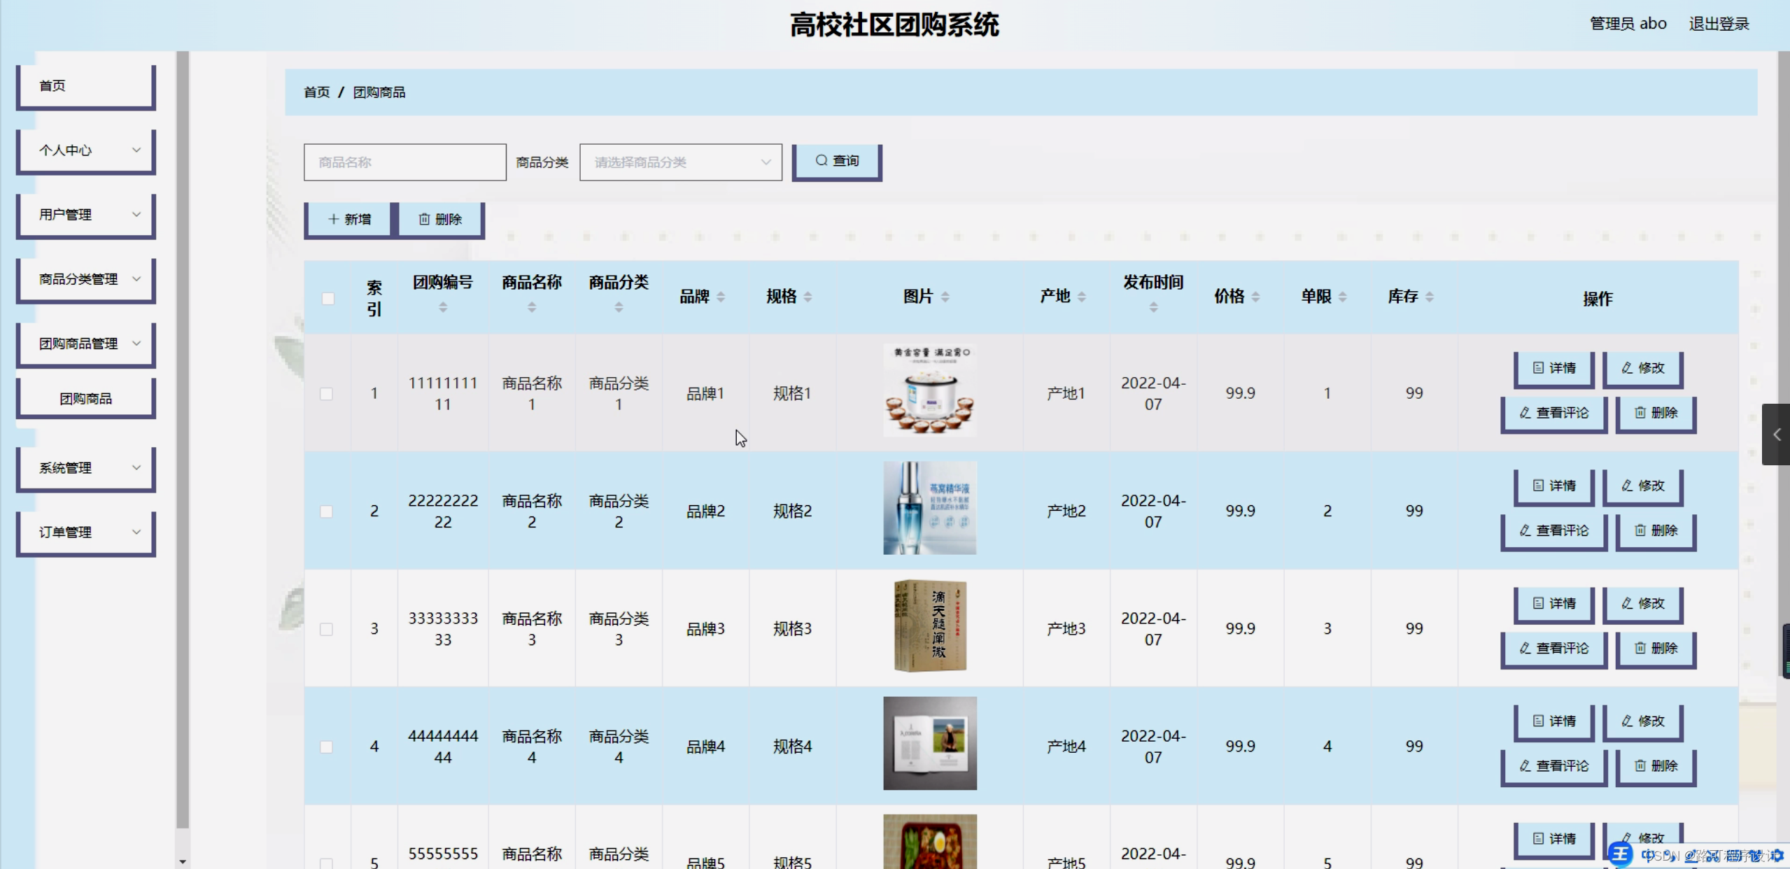Click the sort arrows beside the 价格 column
The width and height of the screenshot is (1790, 869).
coord(1257,296)
